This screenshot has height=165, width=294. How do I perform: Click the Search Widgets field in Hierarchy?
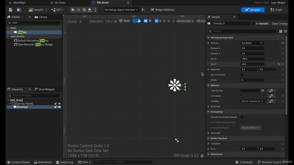click(x=34, y=96)
